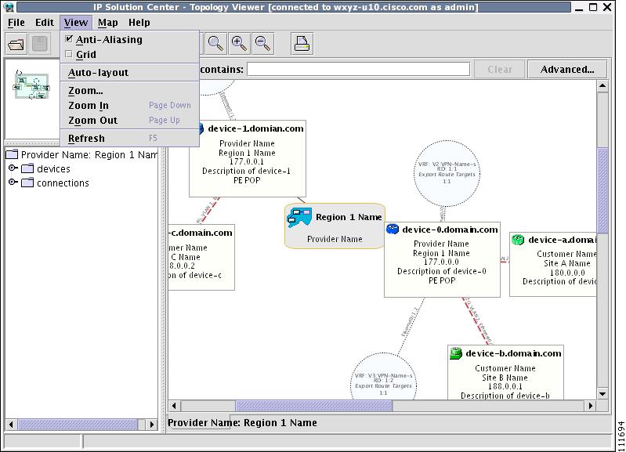Click the tree panel scrollbar left arrow
Screen dimensions: 626x452
11,424
